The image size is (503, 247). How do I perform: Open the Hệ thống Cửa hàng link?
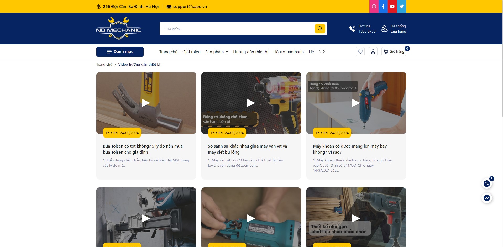click(398, 29)
